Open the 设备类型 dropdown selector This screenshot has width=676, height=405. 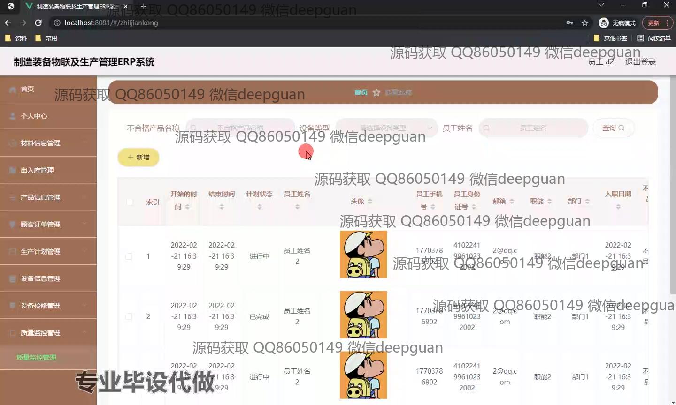[x=386, y=128]
